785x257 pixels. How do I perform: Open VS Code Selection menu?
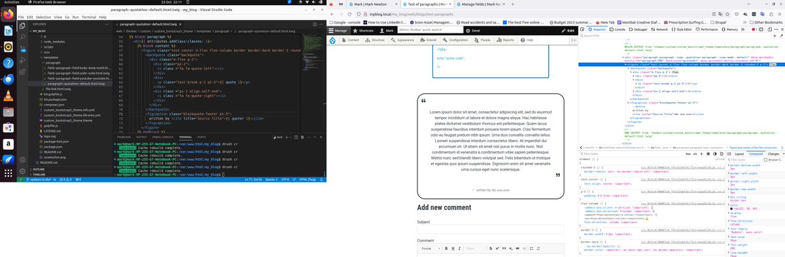point(44,16)
